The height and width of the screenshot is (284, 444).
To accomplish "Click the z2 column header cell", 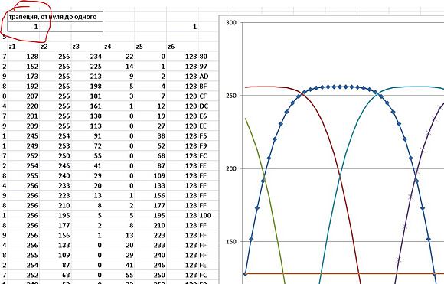I will pos(55,47).
